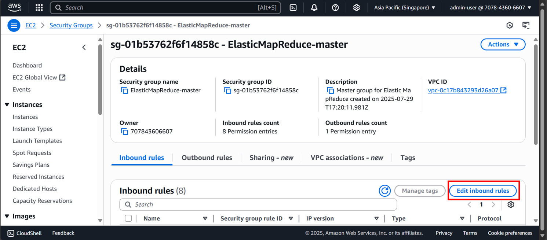Image resolution: width=547 pixels, height=240 pixels.
Task: Refresh the inbound rules list
Action: (384, 191)
